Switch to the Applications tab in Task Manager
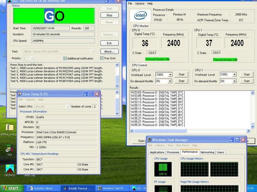Image resolution: width=257 pixels, height=192 pixels. point(157,152)
